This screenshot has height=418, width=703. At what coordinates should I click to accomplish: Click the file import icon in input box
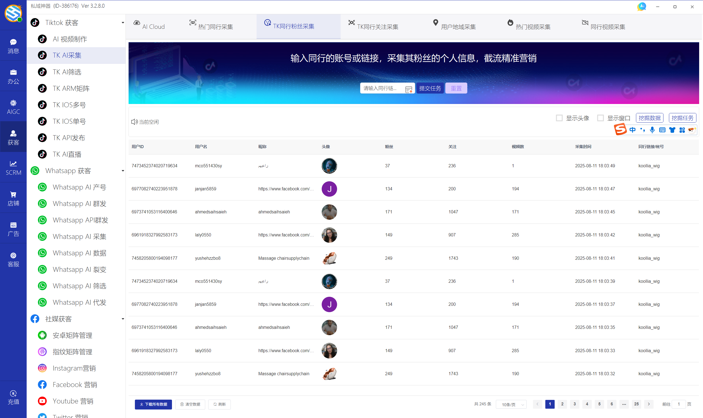(x=409, y=89)
